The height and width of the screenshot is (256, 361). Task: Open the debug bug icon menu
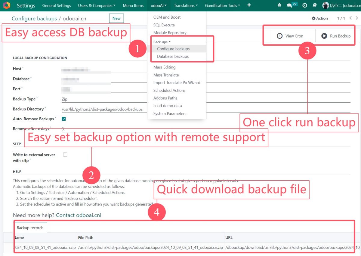(x=279, y=5)
